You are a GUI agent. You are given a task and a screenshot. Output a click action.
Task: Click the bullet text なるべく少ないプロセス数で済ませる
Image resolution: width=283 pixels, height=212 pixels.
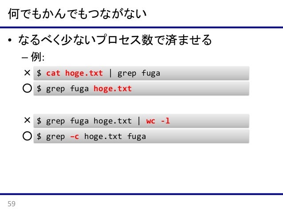click(x=115, y=40)
